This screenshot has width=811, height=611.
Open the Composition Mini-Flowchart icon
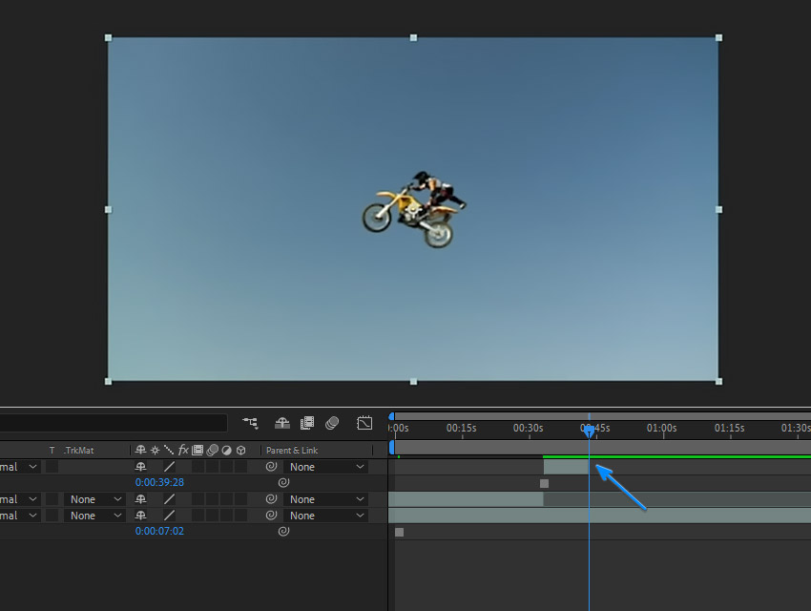tap(250, 423)
